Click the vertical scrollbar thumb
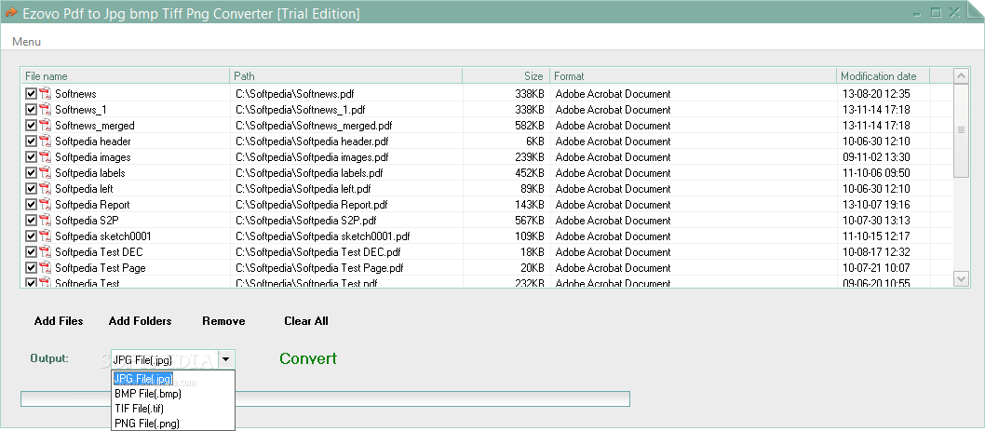The width and height of the screenshot is (985, 431). tap(961, 130)
